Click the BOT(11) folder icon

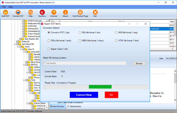(29, 65)
